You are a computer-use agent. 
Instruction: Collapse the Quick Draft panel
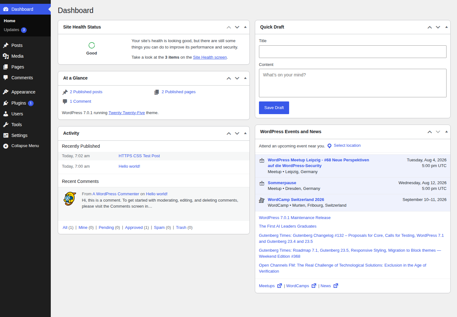[447, 27]
